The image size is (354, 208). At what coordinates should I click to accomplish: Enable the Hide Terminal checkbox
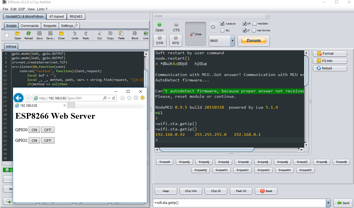point(254,30)
